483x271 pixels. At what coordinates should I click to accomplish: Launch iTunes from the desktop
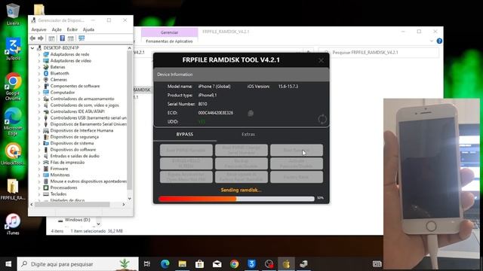(x=13, y=224)
